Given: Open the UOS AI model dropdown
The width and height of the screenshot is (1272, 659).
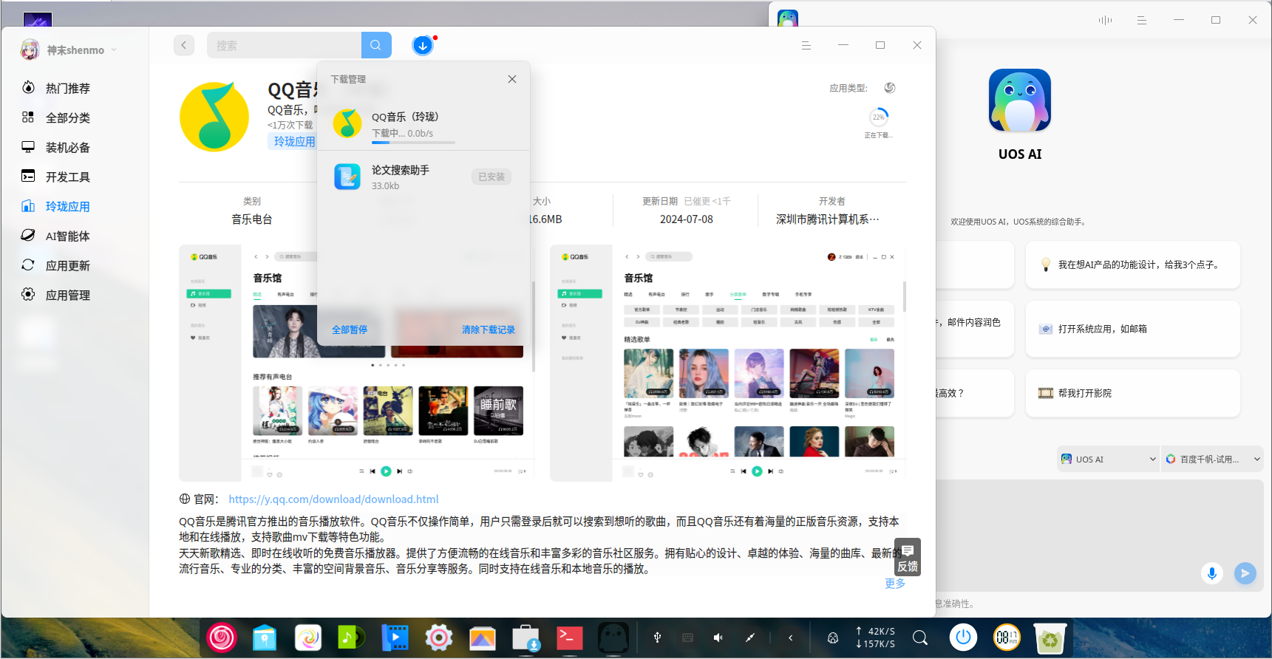Looking at the screenshot, I should pos(1108,459).
